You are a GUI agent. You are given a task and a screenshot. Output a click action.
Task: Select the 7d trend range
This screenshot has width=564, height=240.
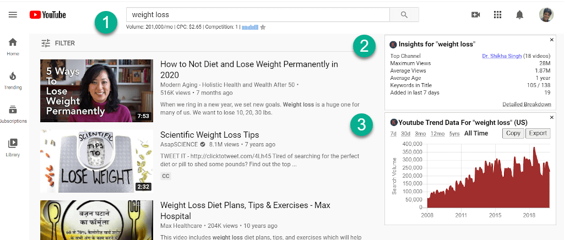coord(393,133)
